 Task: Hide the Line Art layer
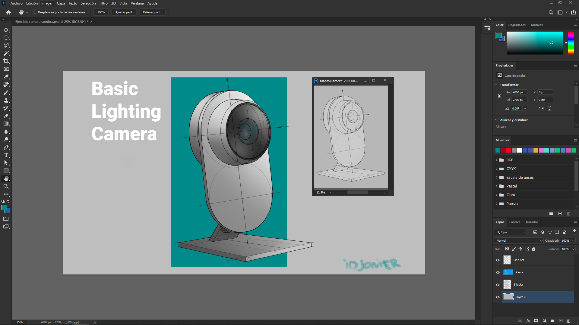click(x=498, y=260)
